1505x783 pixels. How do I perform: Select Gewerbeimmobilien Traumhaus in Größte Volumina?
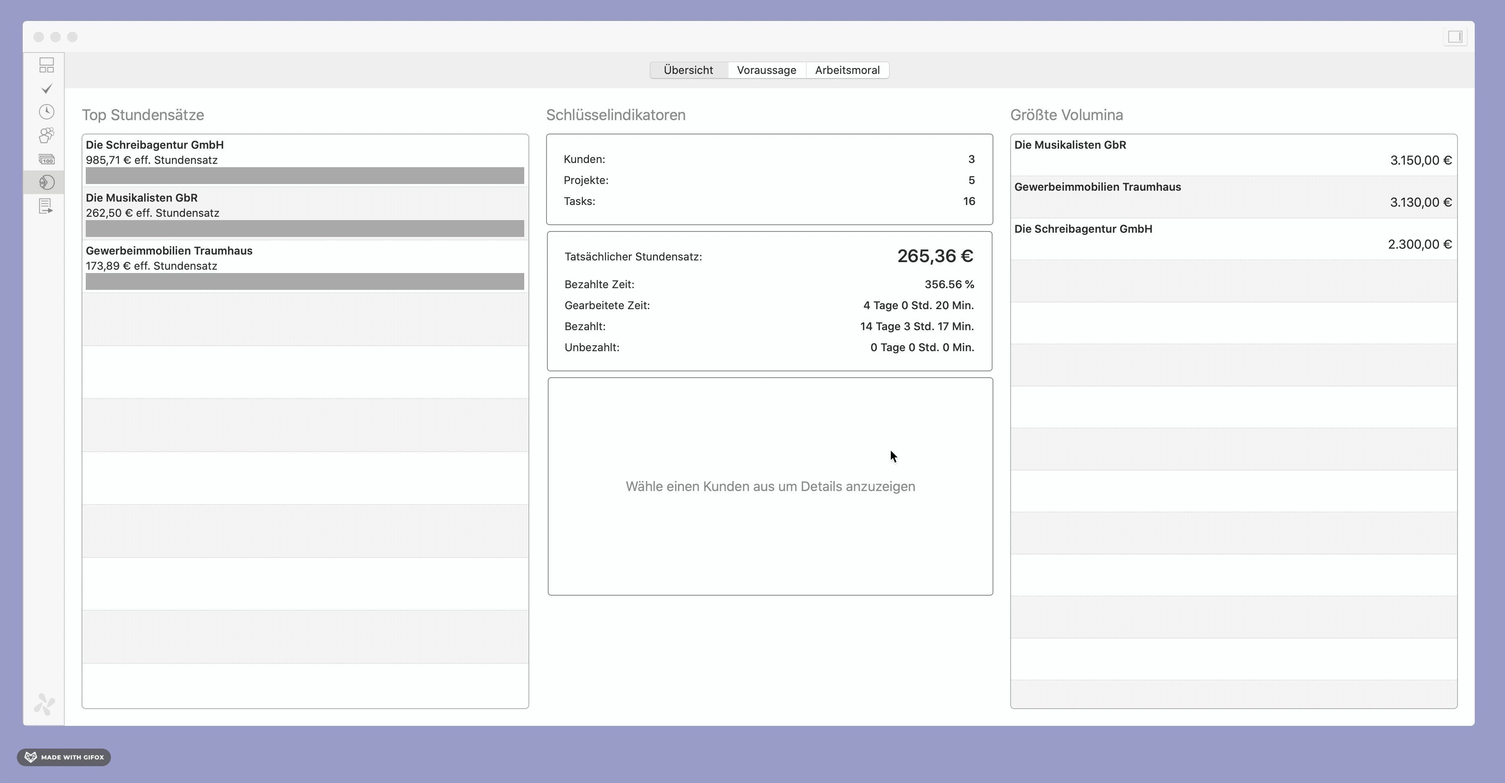point(1234,197)
